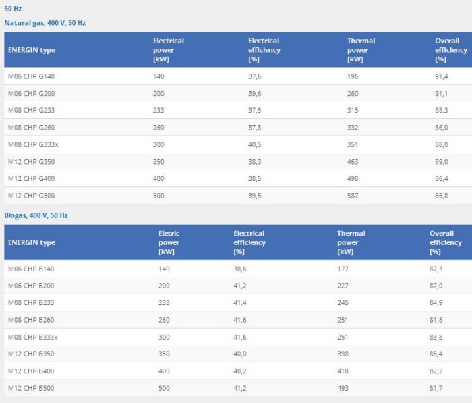The height and width of the screenshot is (403, 472).
Task: Click "Eletric power" header in biogas table
Action: [x=169, y=242]
